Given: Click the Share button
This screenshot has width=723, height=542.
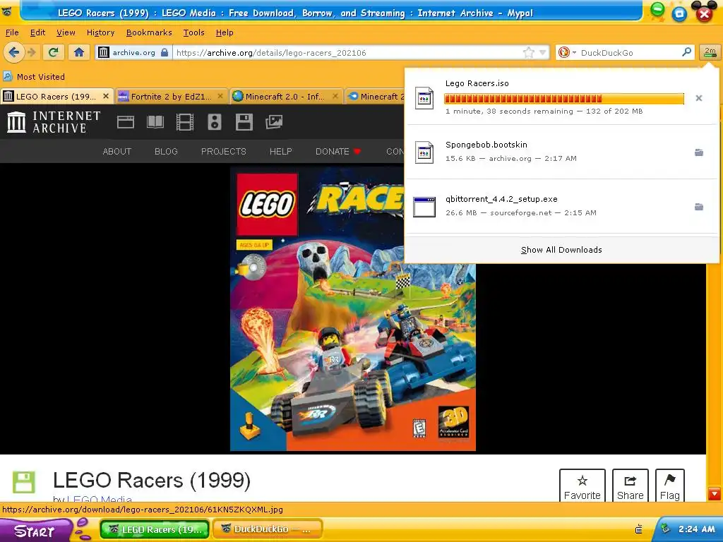Looking at the screenshot, I should click(630, 486).
